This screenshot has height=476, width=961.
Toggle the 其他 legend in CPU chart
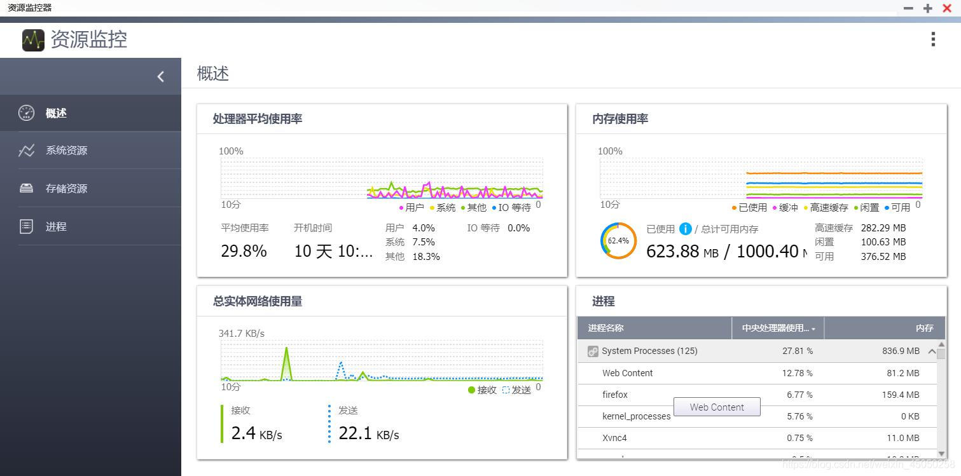tap(474, 207)
